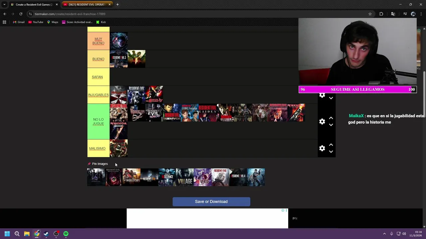Close the YouTube Resident Evil tab
426x239 pixels.
109,4
